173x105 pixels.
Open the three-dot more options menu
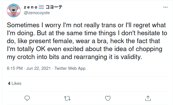coord(165,7)
